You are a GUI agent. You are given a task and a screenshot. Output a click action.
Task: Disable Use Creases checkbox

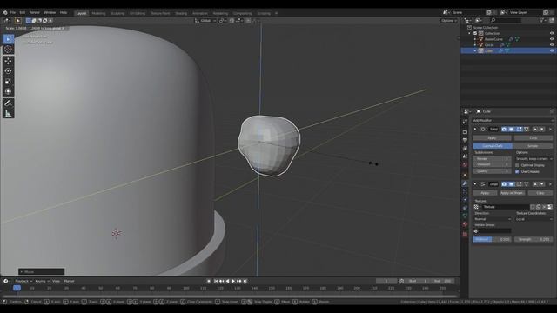[x=517, y=172]
